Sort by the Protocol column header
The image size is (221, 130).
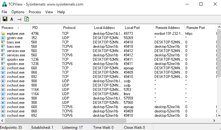pos(76,28)
